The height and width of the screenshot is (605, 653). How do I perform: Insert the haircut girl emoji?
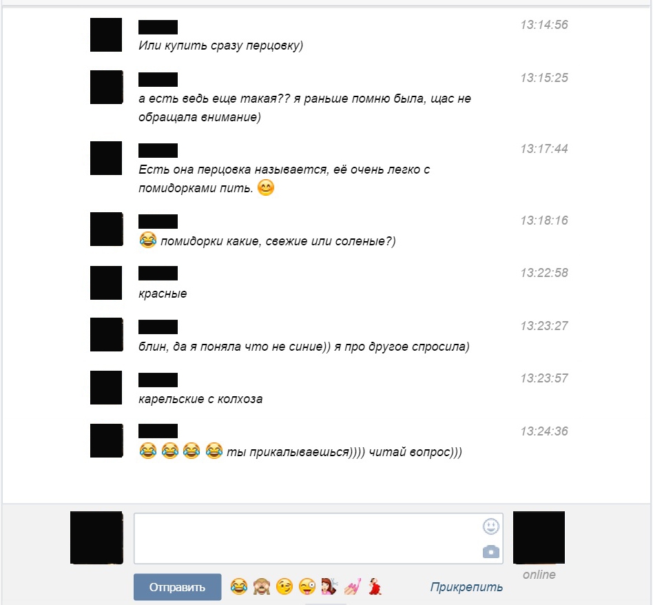coord(330,586)
